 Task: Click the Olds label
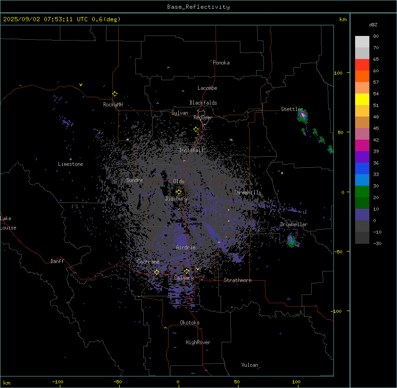coord(179,182)
